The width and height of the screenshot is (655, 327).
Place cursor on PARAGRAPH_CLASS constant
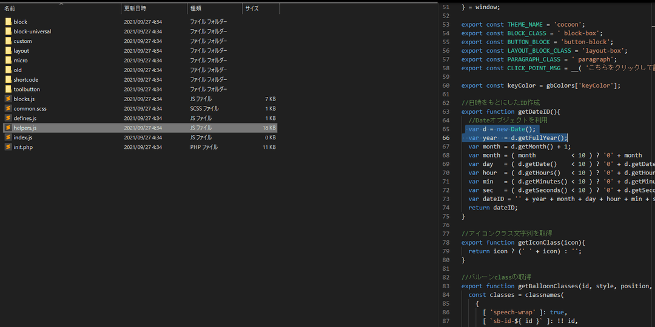pos(534,59)
